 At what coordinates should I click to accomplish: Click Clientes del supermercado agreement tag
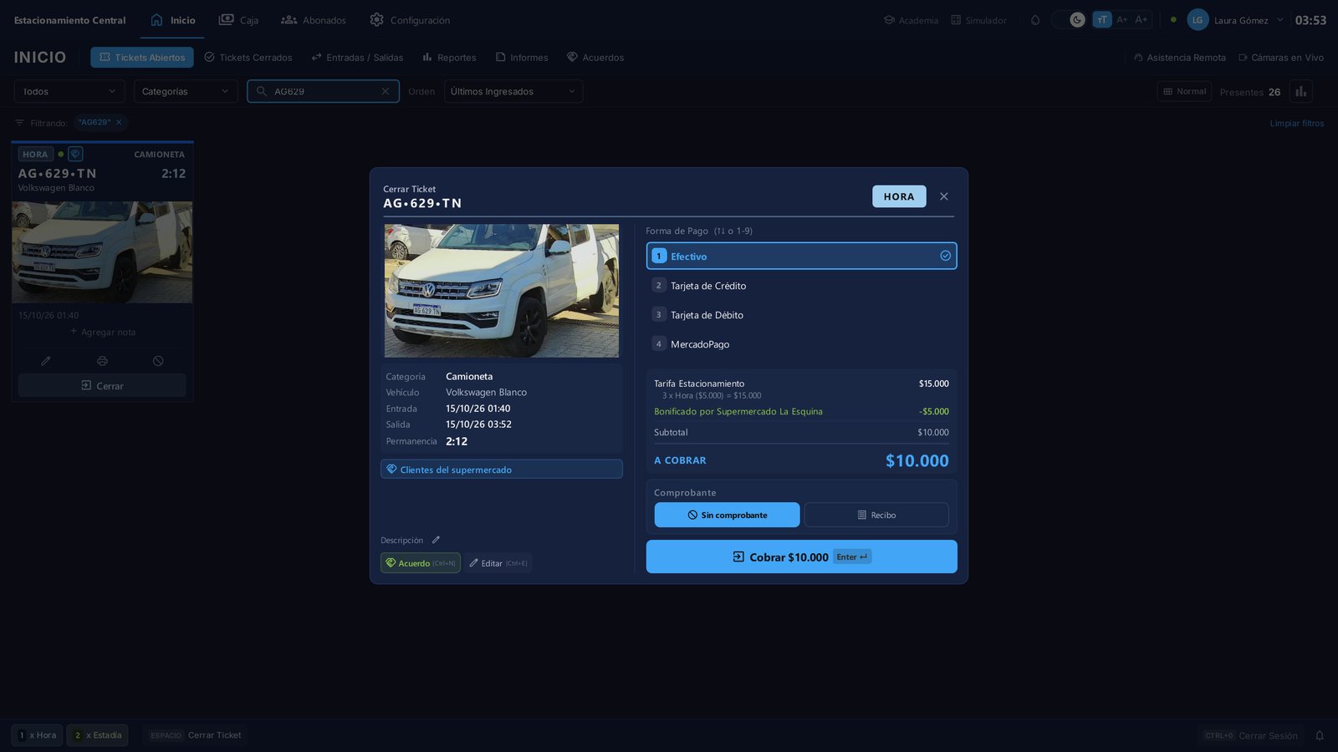[x=502, y=470]
